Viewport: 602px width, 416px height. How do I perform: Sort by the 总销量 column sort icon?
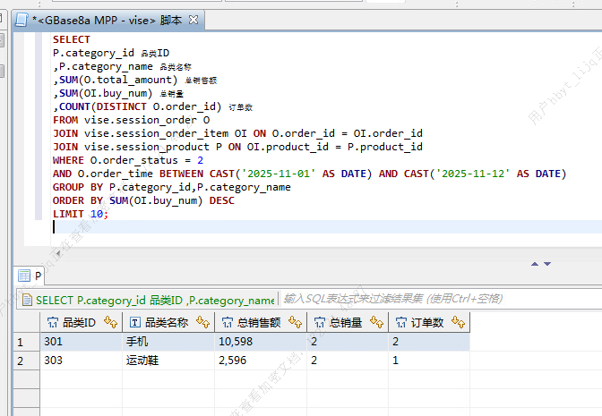coord(376,322)
